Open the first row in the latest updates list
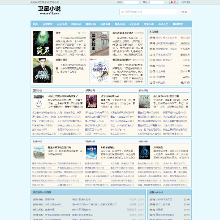Image resolution: width=220 pixels, height=220 pixels. coord(88,199)
